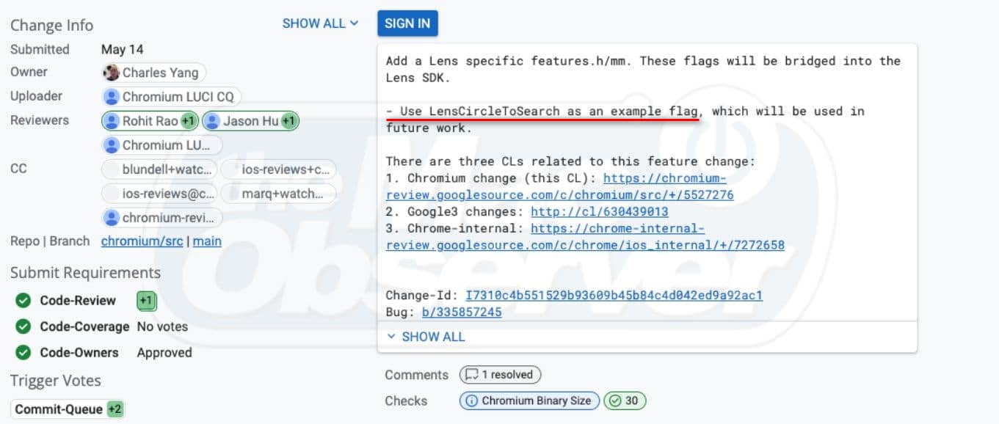Open the http://cl/630439013 link
Screen dimensions: 999x424
[600, 211]
